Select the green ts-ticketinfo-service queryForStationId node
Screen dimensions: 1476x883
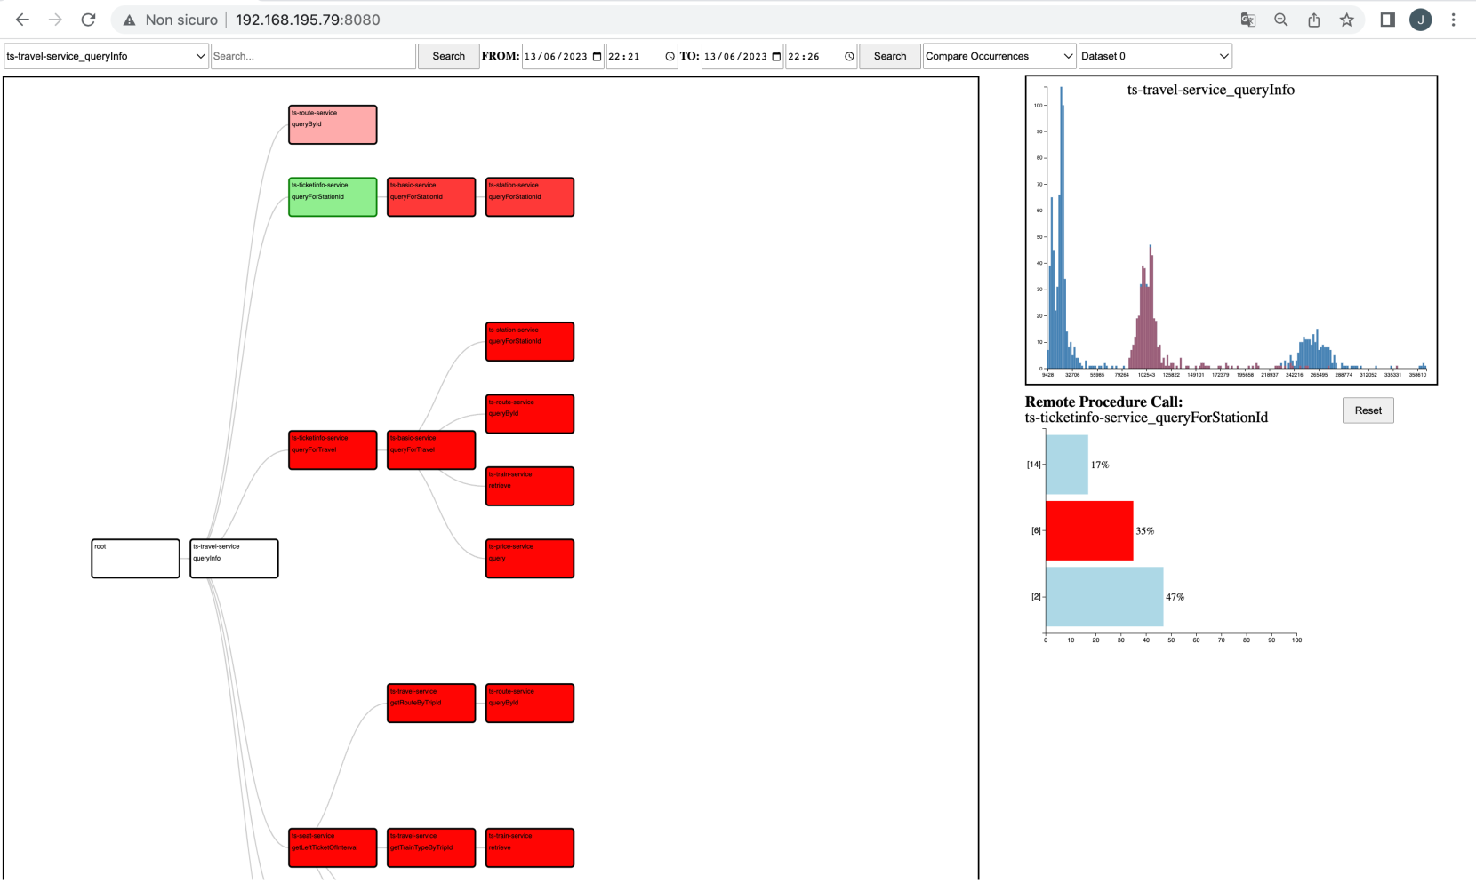pos(333,197)
